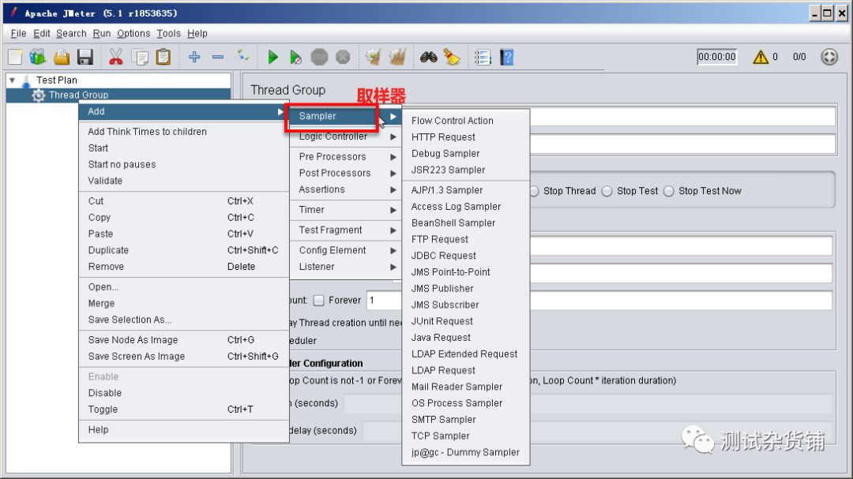Image resolution: width=853 pixels, height=479 pixels.
Task: Expand the Post Processors submenu
Action: pos(345,173)
